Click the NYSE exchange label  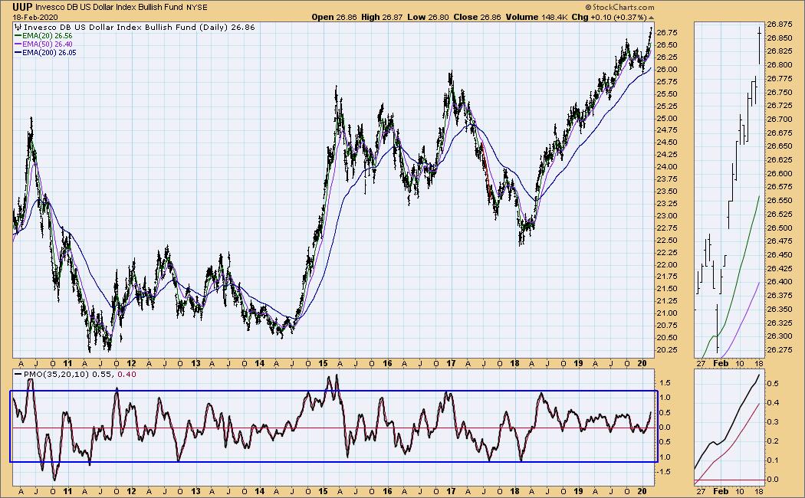coord(196,8)
